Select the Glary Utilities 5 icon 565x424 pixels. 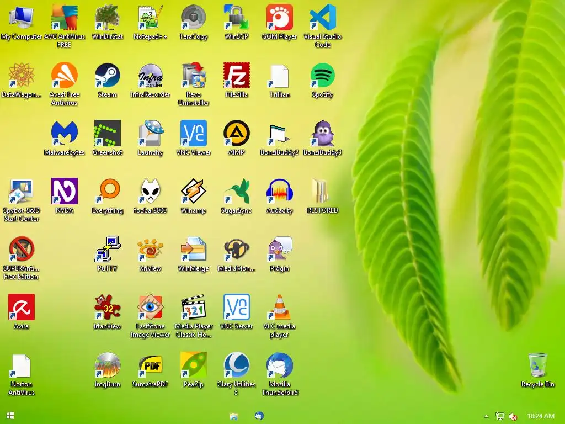pos(236,365)
